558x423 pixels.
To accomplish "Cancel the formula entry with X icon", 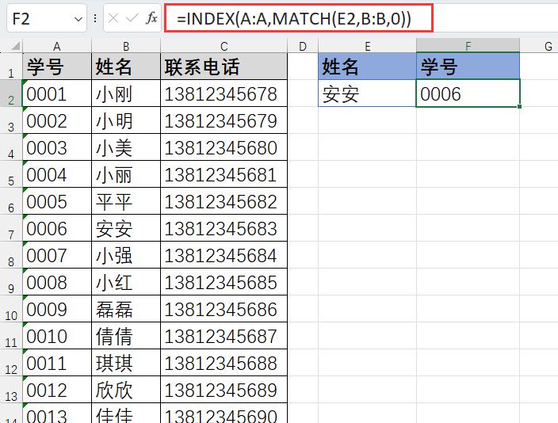I will 113,18.
